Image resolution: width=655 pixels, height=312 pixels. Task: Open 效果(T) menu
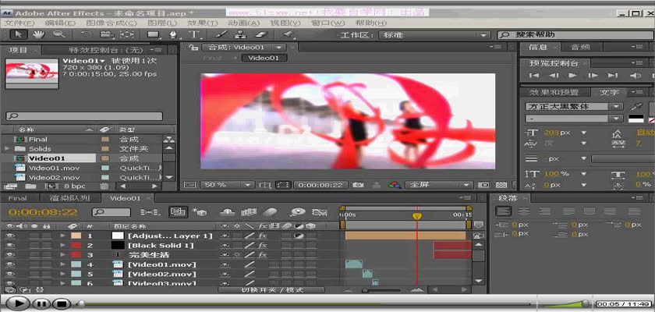203,23
